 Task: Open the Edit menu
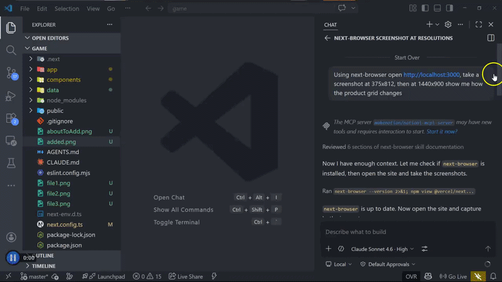coord(41,9)
